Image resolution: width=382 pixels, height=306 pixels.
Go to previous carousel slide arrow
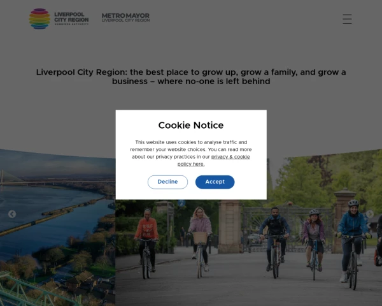coord(12,214)
